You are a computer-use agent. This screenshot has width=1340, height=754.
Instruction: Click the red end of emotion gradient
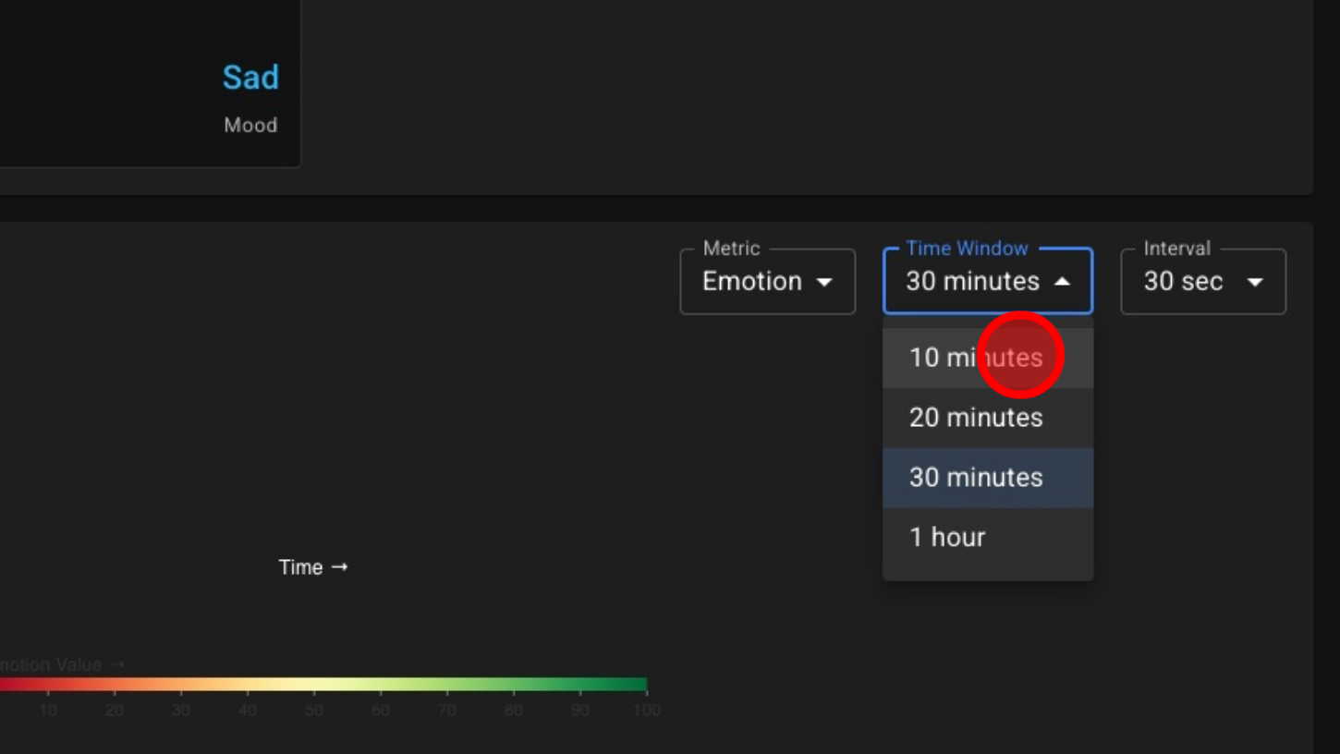click(7, 685)
